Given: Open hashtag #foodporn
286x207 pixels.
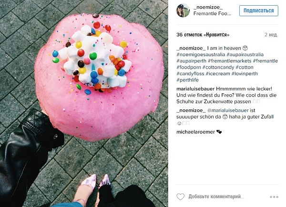Looking at the screenshot, I should 189,67.
